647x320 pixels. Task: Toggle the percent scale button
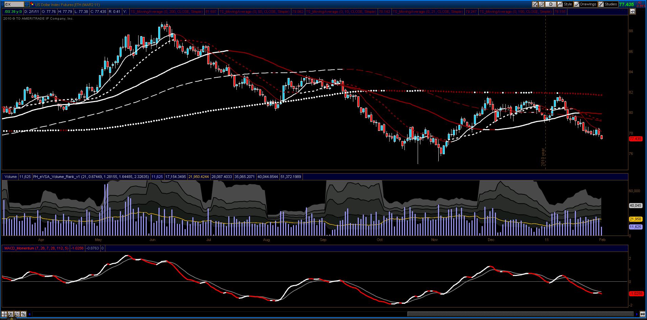click(x=23, y=314)
